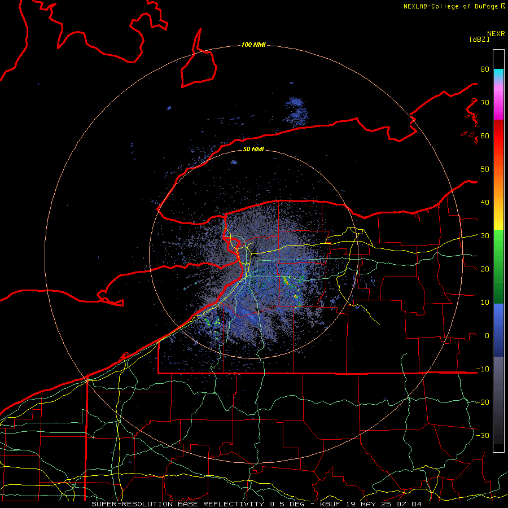Click the NEXR label above the color scale
The width and height of the screenshot is (508, 508).
[496, 34]
